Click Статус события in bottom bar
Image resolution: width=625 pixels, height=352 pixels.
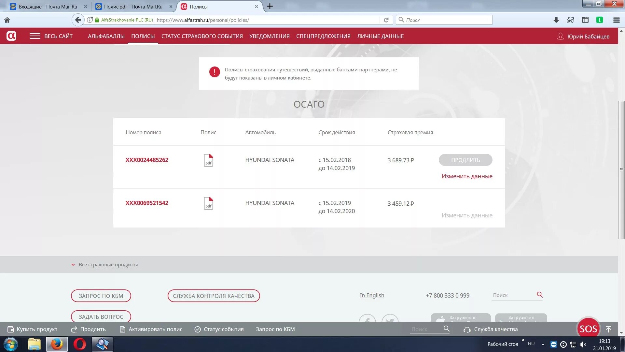click(x=219, y=329)
